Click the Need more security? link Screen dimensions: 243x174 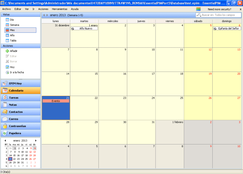(x=219, y=9)
